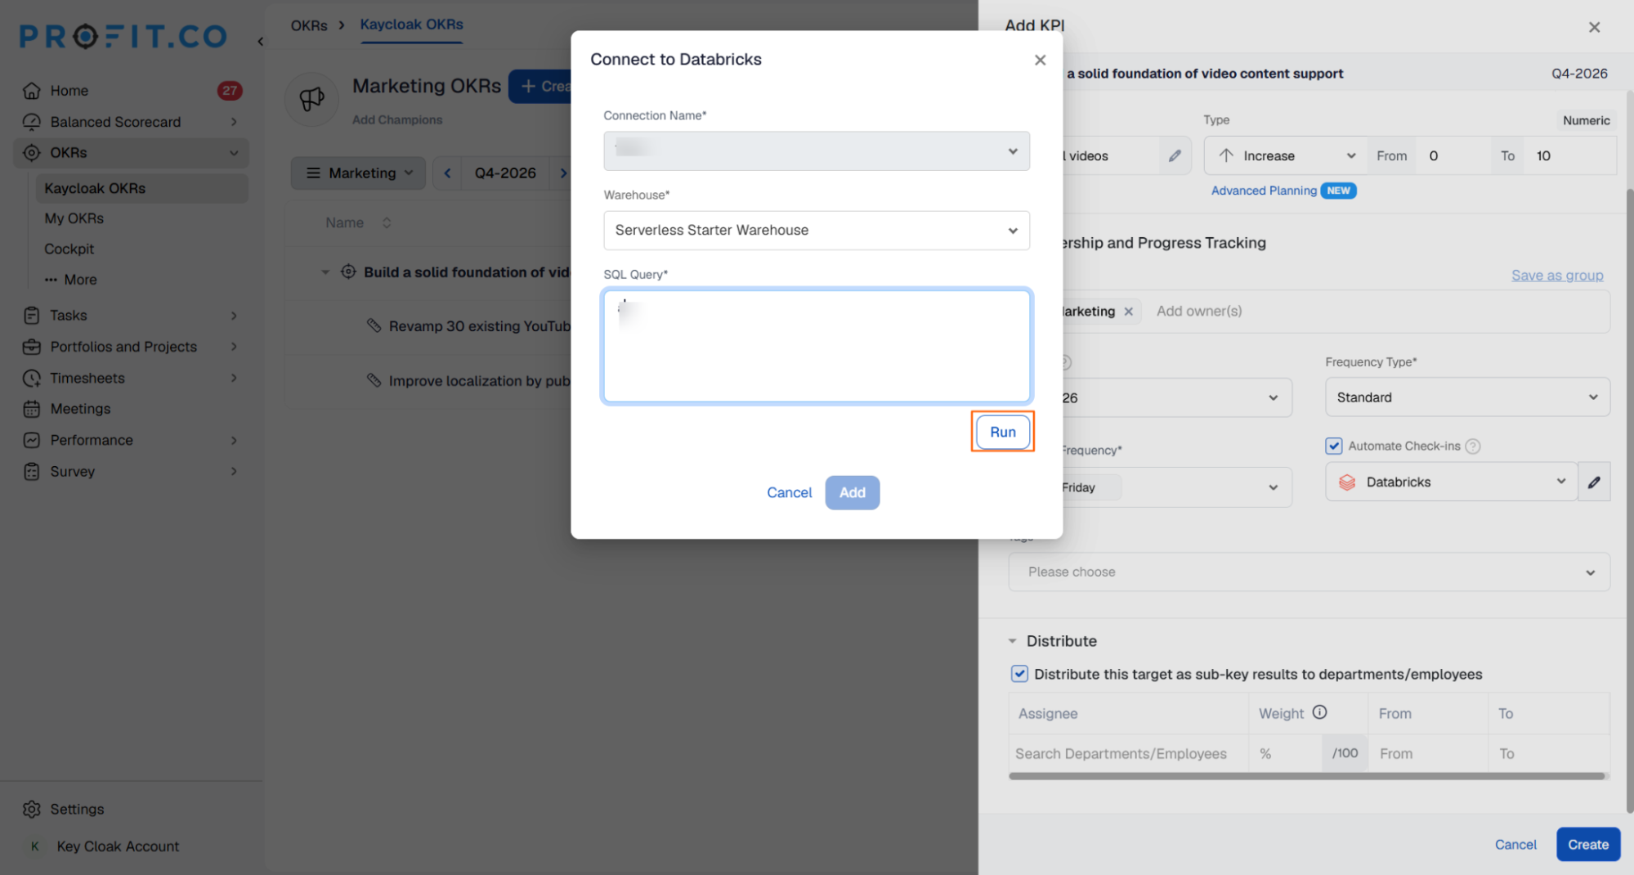1634x875 pixels.
Task: Open the Timesheets clock icon
Action: (x=32, y=378)
